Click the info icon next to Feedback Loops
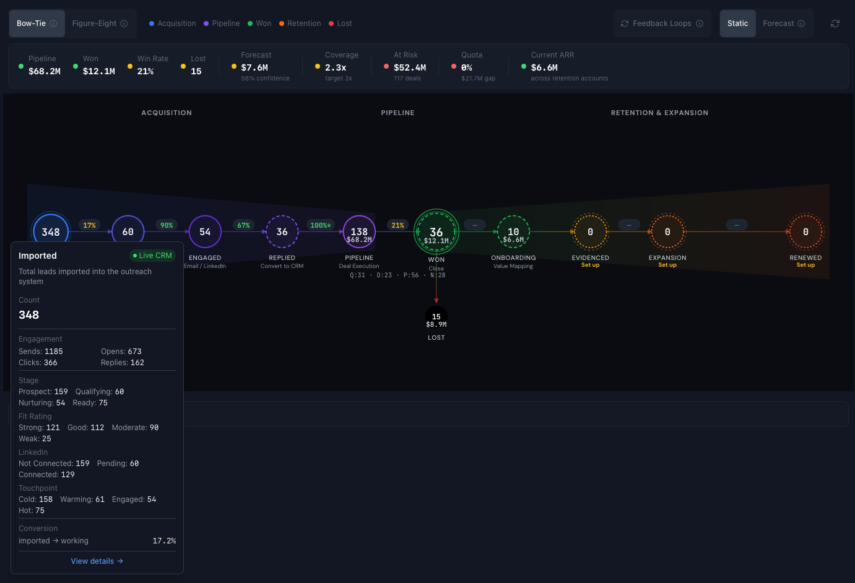Viewport: 855px width, 583px height. point(700,24)
